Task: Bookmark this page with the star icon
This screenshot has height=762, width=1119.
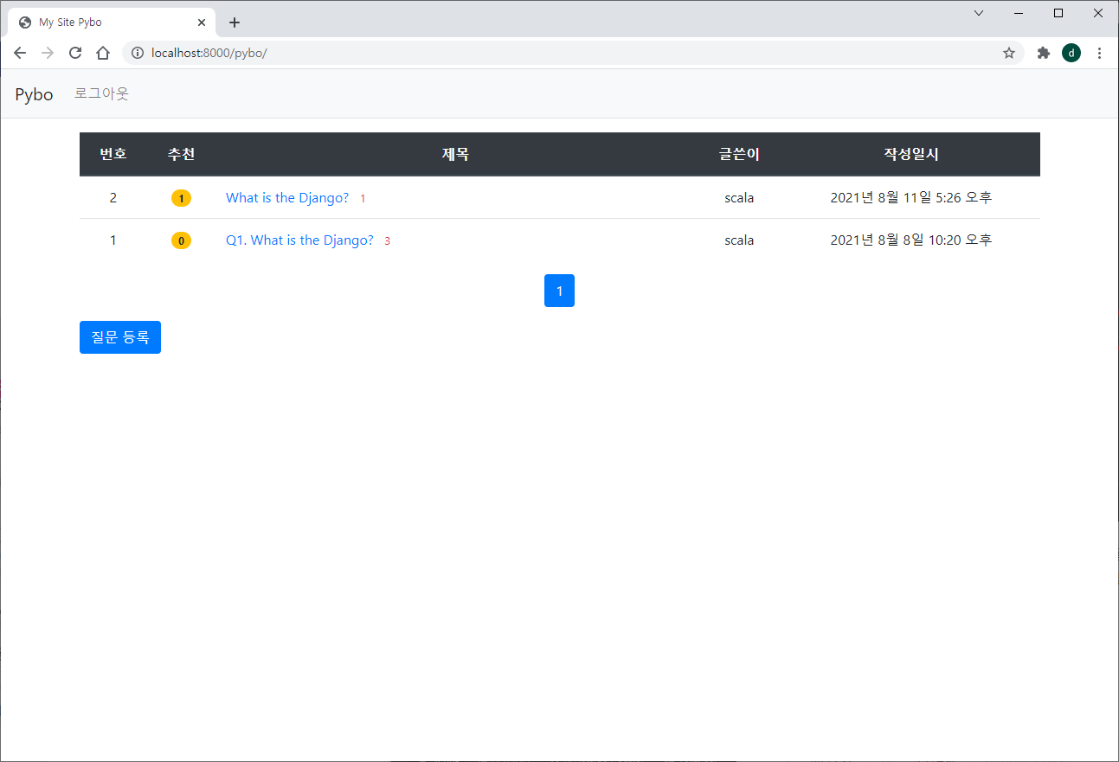Action: tap(1009, 53)
